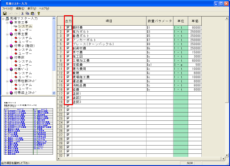230x166 pixels.
Task: Select ユーザー under 付帯柱脚ｽｹｯﾄ in tree
Action: [x=25, y=89]
